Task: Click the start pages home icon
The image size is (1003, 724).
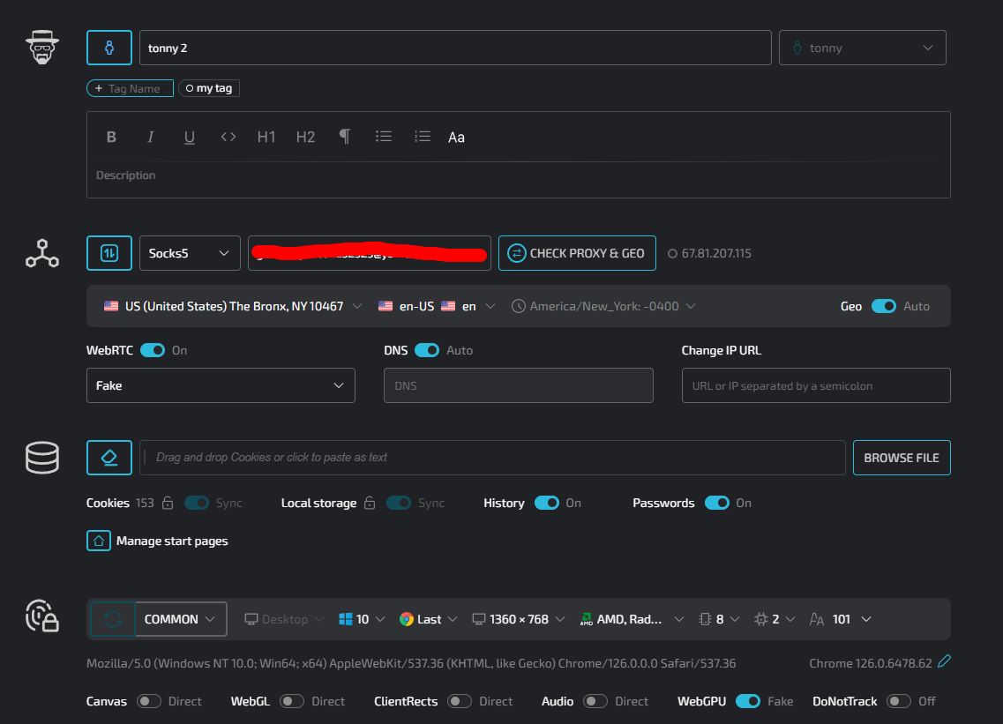Action: [x=99, y=541]
